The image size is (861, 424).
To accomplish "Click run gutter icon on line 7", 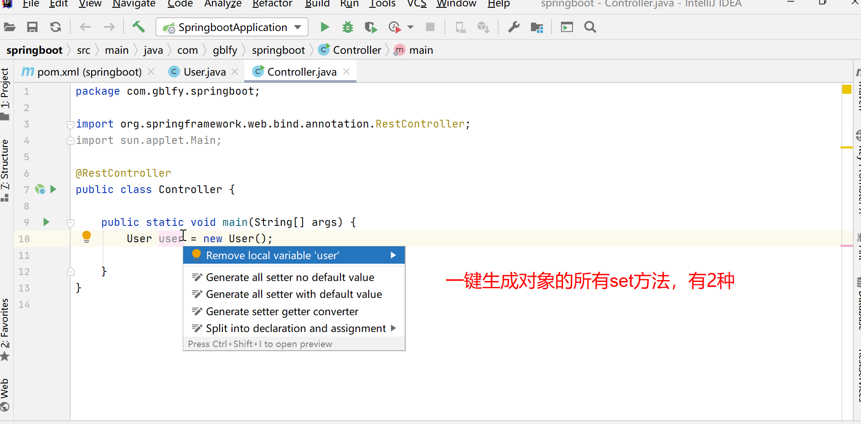I will point(53,189).
